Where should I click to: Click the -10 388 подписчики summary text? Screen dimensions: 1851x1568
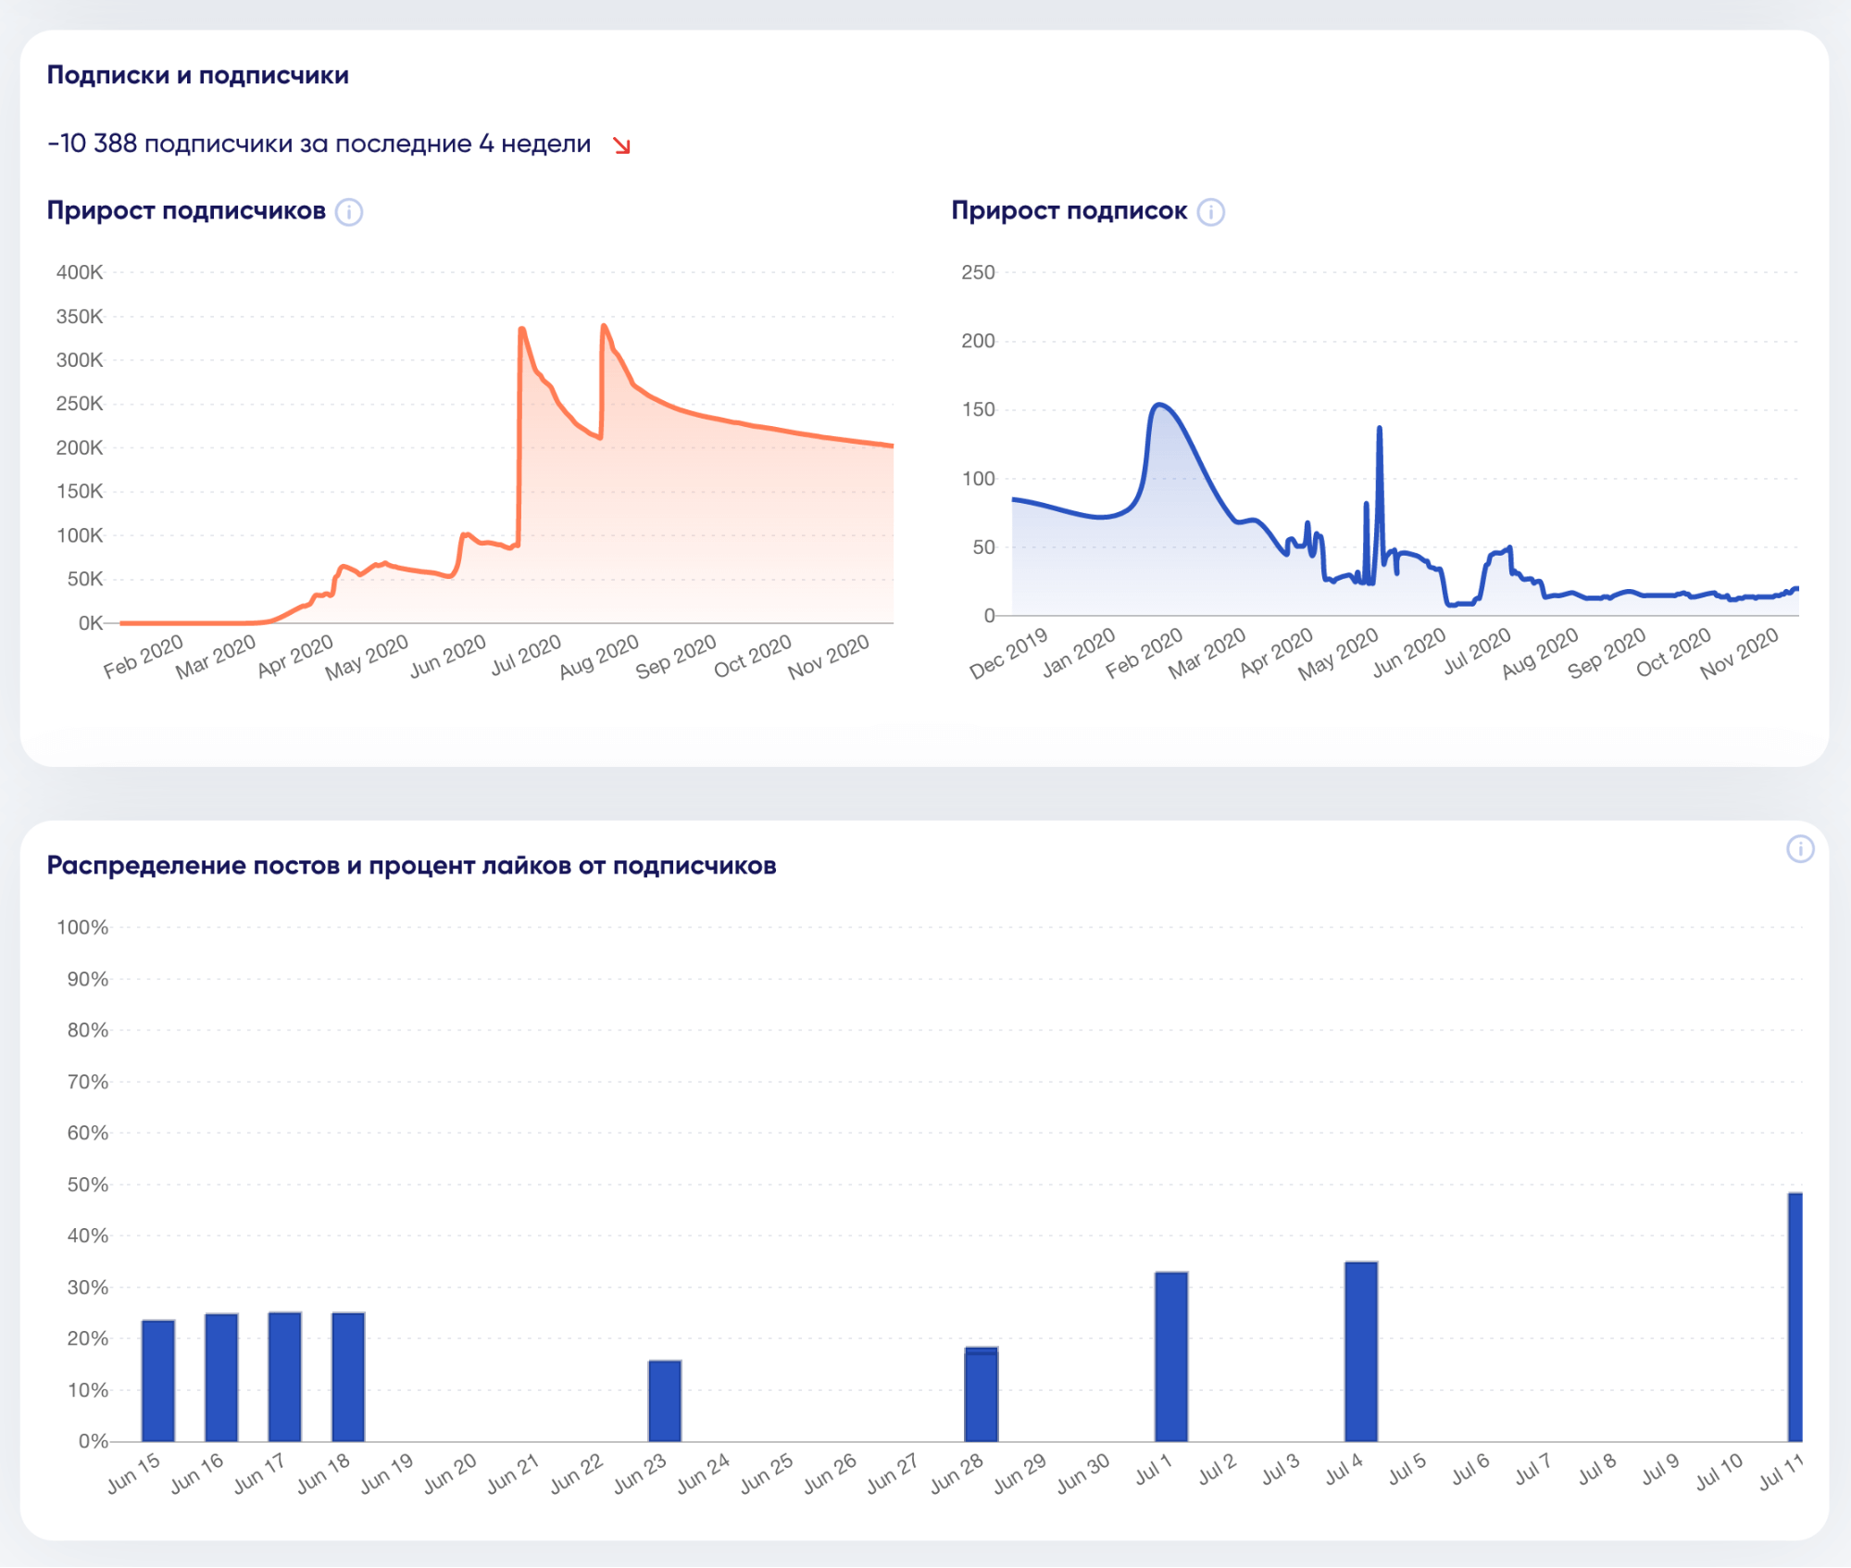[319, 144]
